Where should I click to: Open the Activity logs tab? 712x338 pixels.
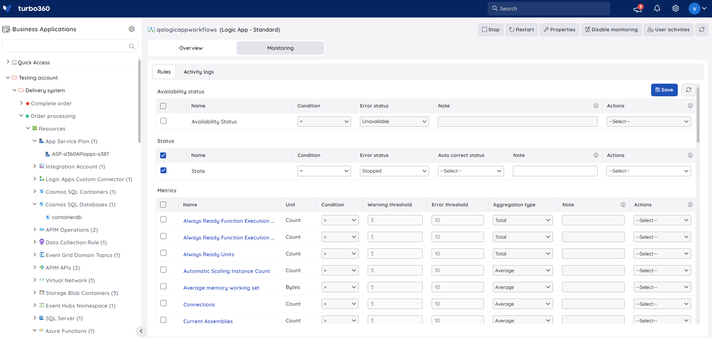tap(199, 72)
